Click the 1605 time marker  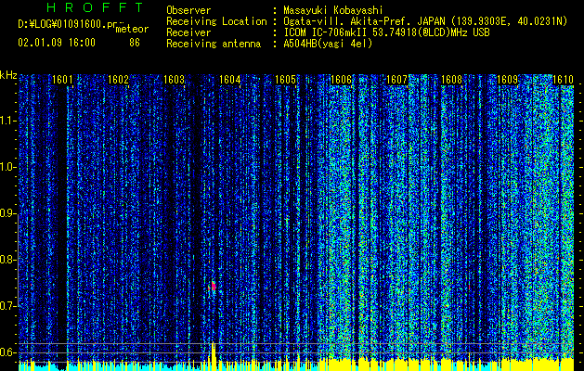point(285,80)
